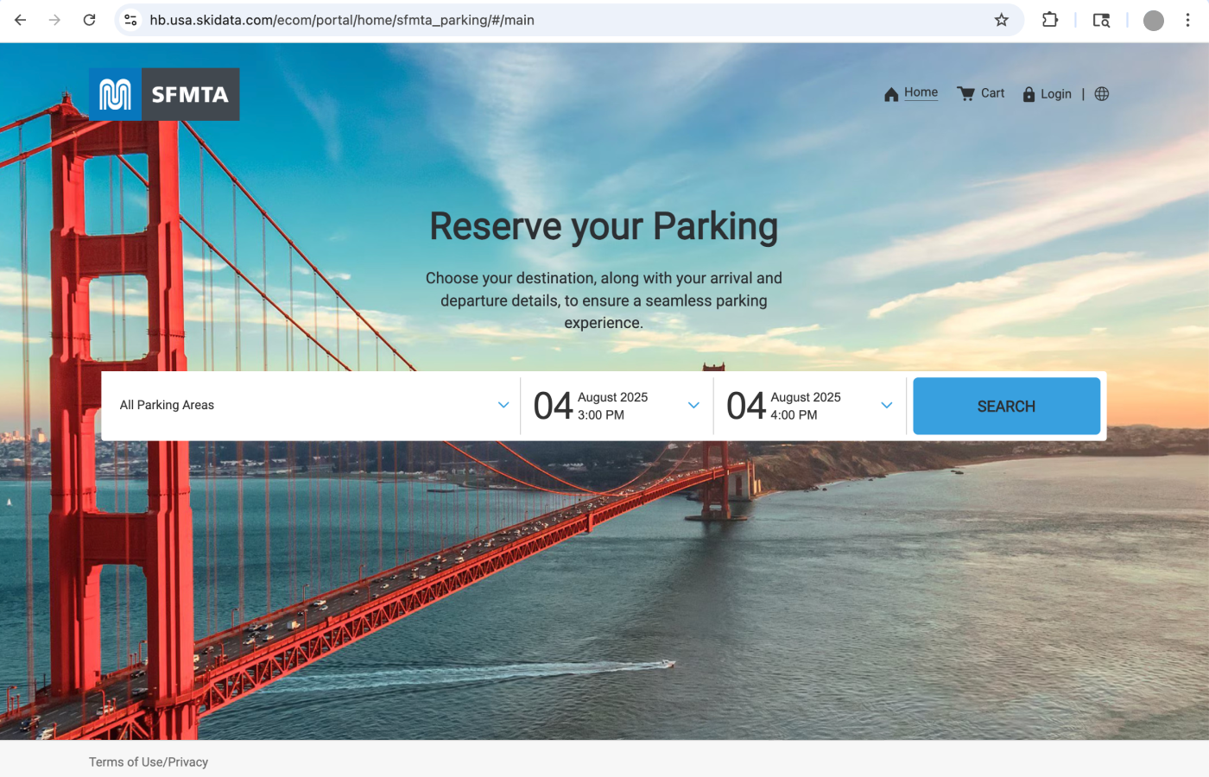Open the shopping cart icon
The image size is (1209, 777).
965,94
